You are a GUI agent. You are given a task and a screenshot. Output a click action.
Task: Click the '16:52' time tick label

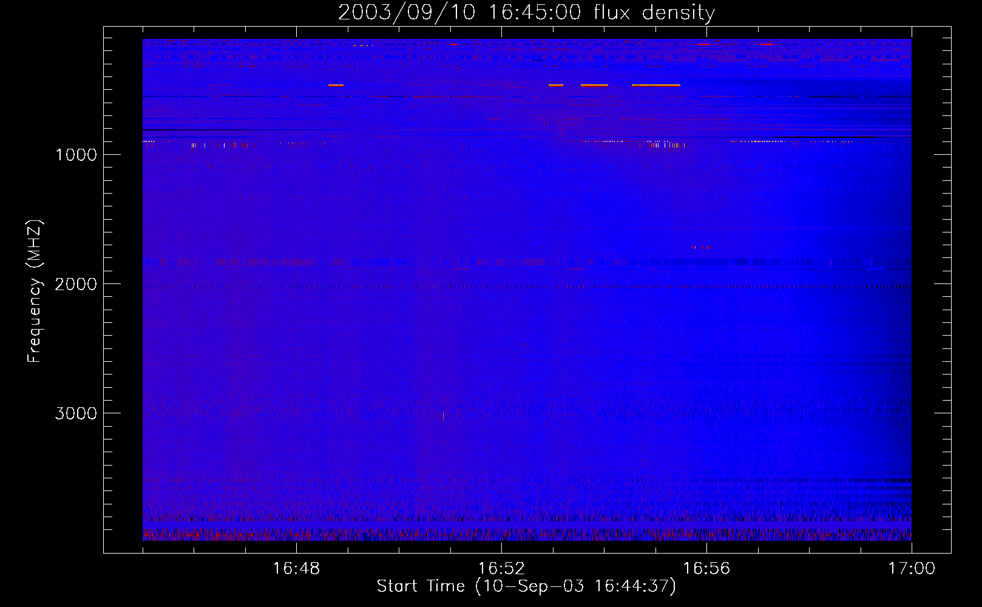[x=501, y=569]
